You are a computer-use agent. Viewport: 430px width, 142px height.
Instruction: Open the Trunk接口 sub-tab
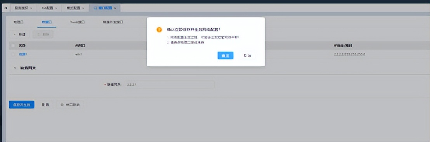pyautogui.click(x=77, y=22)
